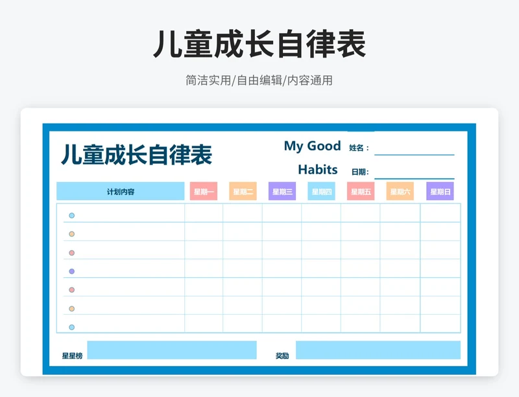Click the 星星榜 blue entry box
This screenshot has height=397, width=519.
[172, 350]
